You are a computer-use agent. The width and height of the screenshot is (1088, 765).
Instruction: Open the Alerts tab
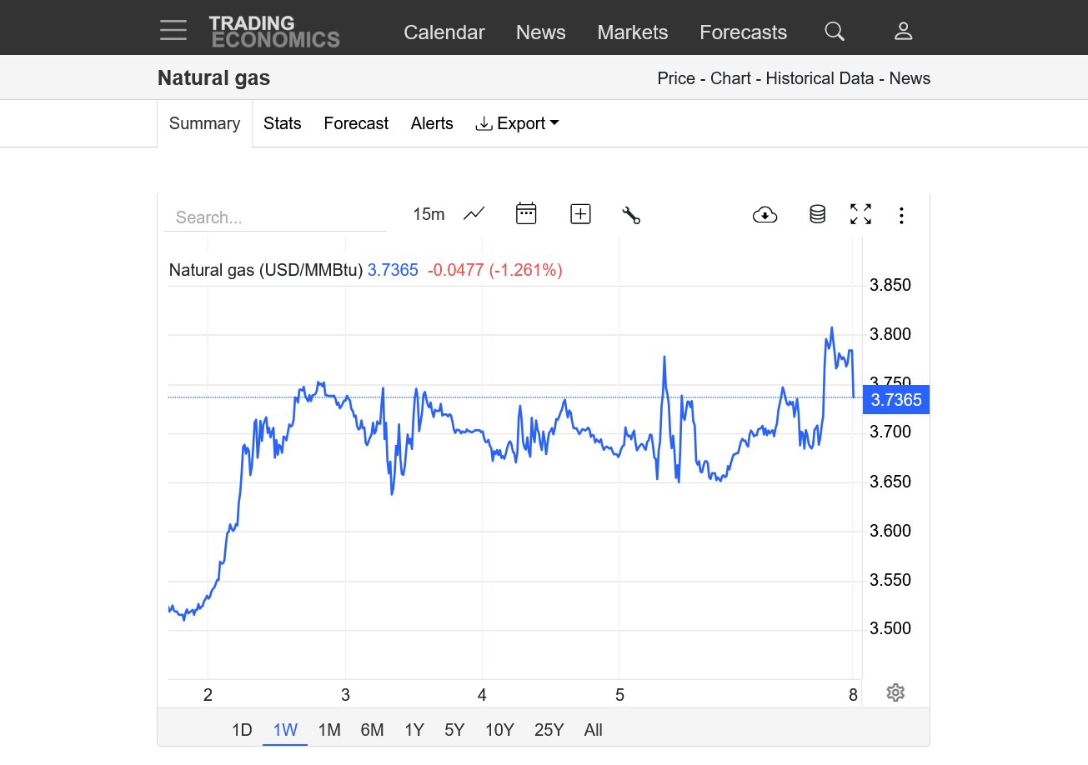(432, 123)
